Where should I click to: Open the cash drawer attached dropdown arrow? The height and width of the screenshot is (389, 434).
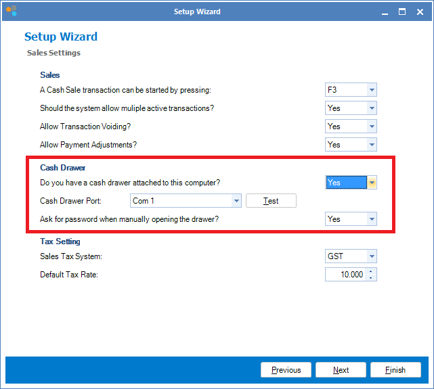372,183
